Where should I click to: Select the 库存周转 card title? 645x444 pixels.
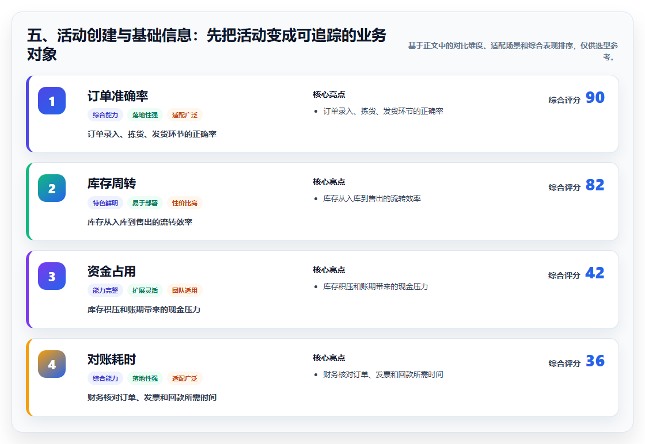(112, 183)
